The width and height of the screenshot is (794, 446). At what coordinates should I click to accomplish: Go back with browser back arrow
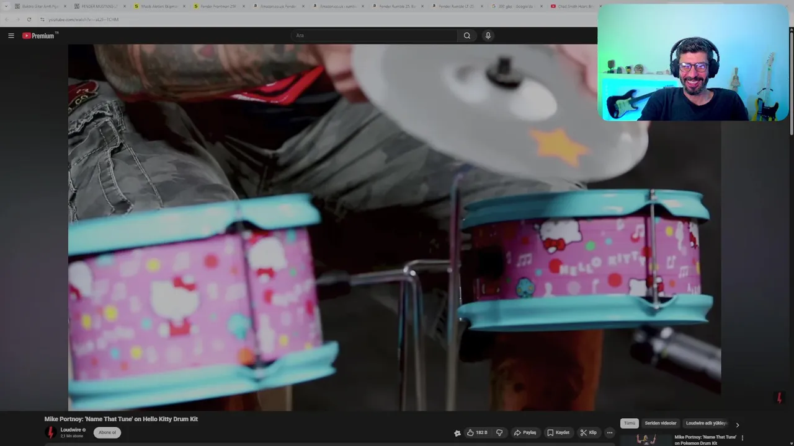pyautogui.click(x=8, y=19)
